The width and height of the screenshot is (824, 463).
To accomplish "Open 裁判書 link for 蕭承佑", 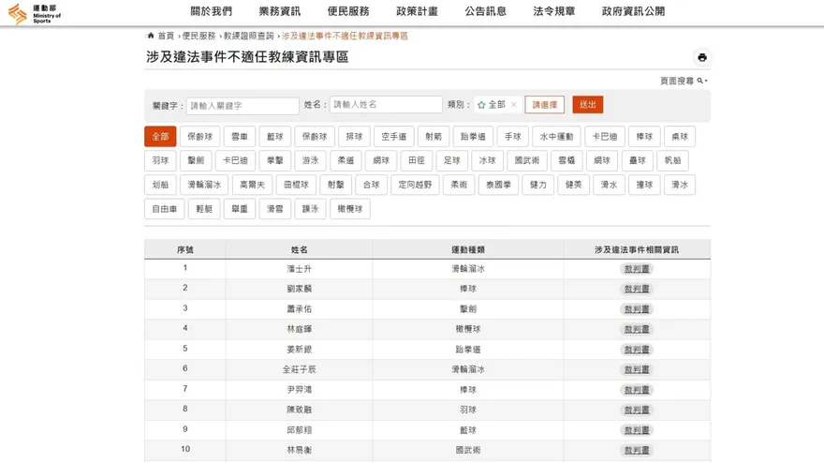I will point(637,309).
